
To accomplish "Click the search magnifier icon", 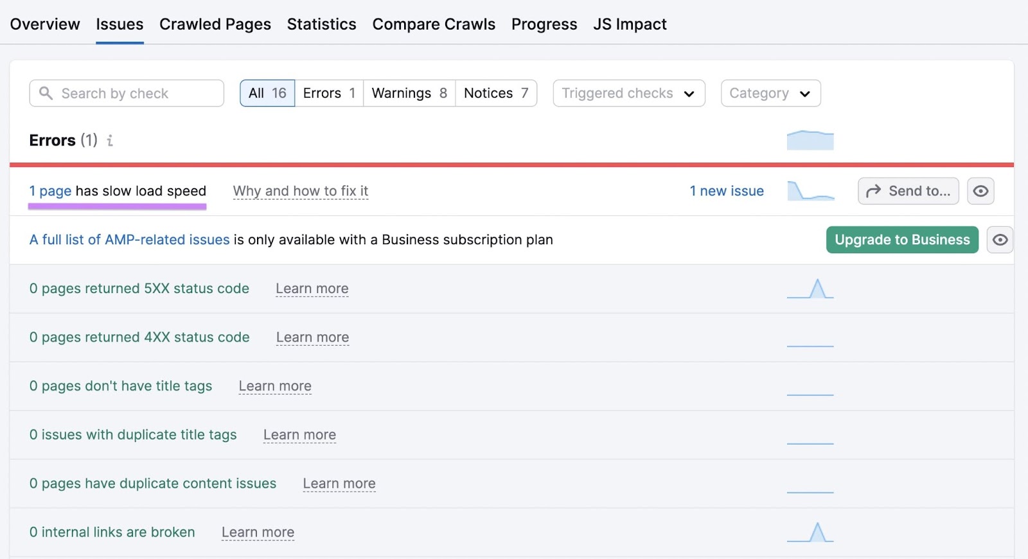I will [46, 93].
